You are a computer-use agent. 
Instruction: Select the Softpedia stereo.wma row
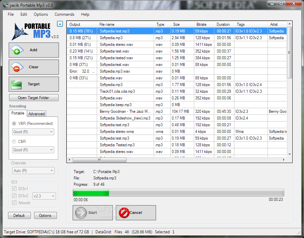(177, 132)
